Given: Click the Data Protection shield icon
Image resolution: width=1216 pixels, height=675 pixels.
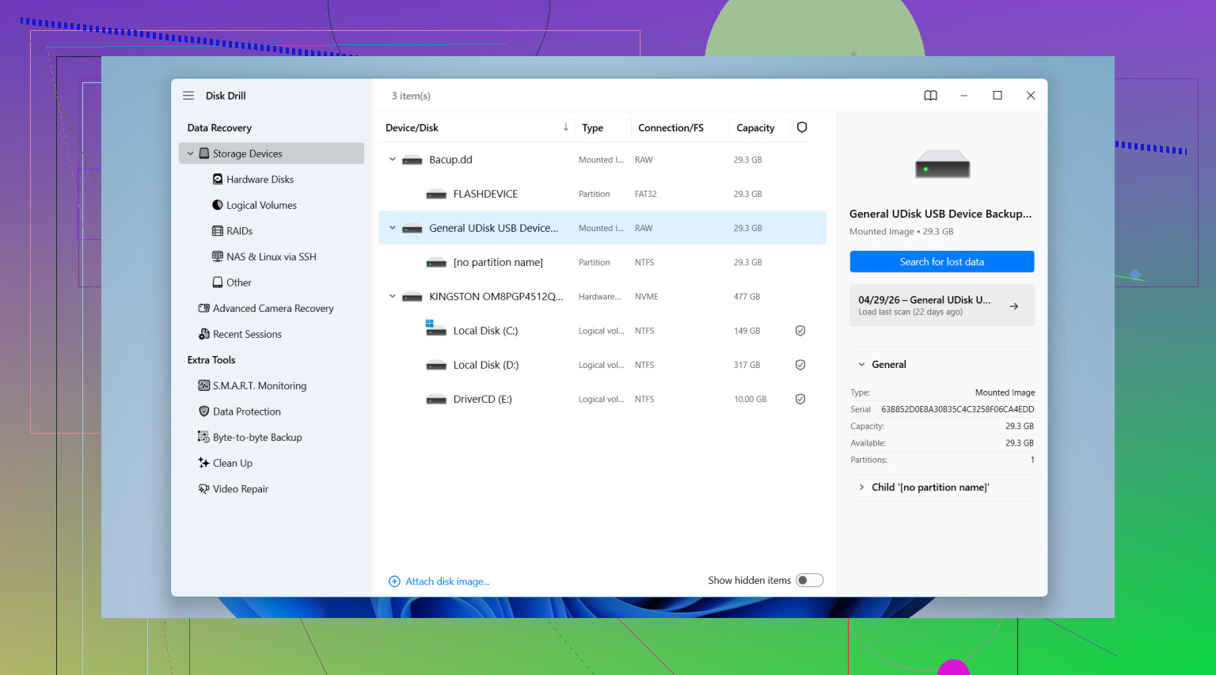Looking at the screenshot, I should (204, 411).
